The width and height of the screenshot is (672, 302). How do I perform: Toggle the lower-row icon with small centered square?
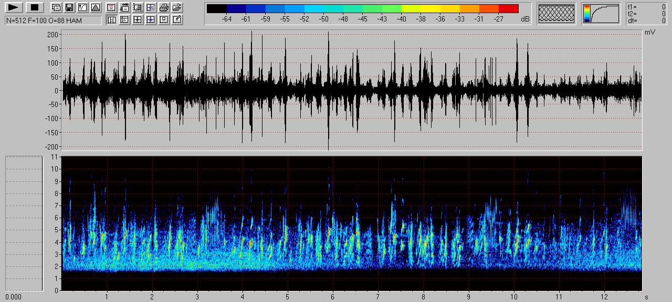[164, 20]
